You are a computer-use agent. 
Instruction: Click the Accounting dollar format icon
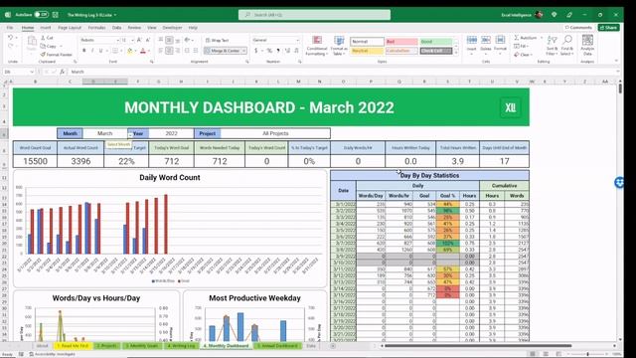tap(256, 51)
